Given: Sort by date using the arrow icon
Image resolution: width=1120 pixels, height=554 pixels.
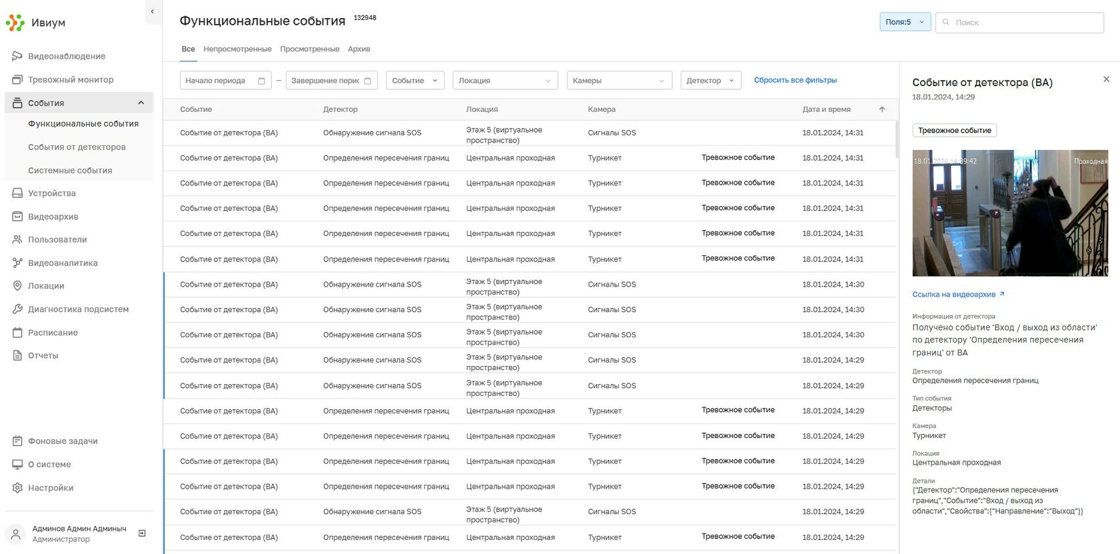Looking at the screenshot, I should (882, 109).
